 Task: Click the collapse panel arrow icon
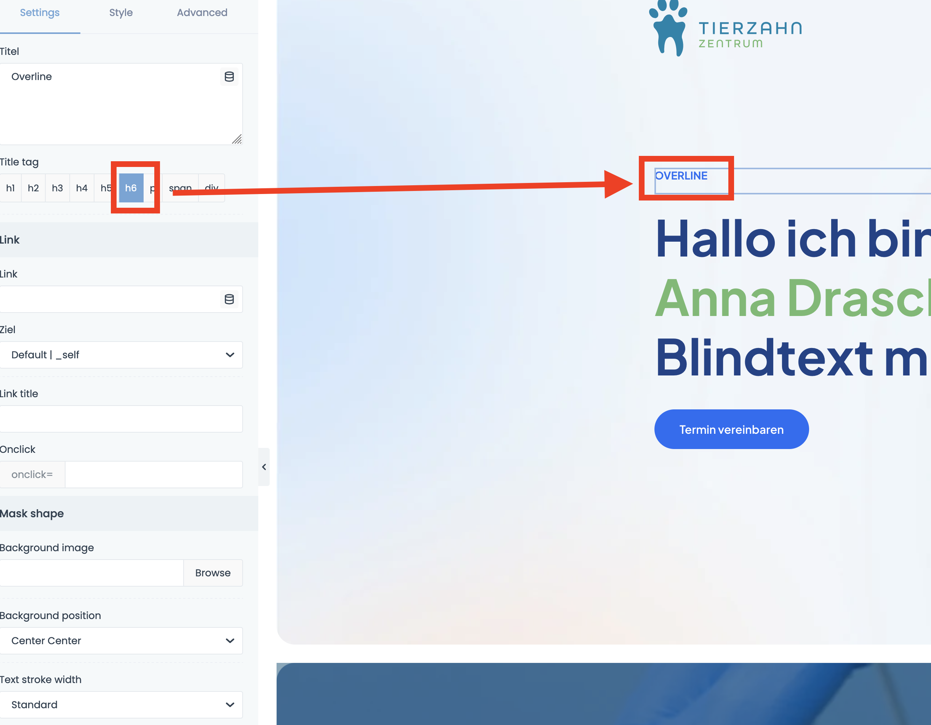tap(264, 467)
